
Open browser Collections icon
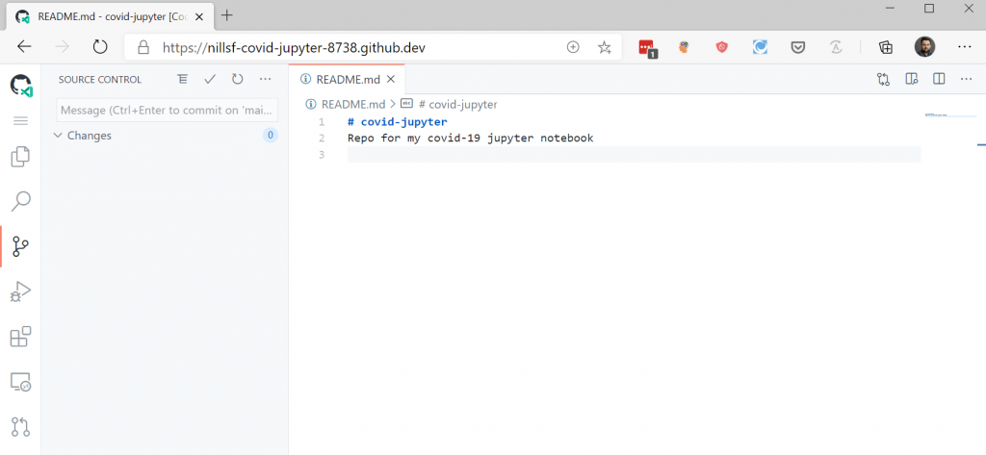pyautogui.click(x=886, y=47)
